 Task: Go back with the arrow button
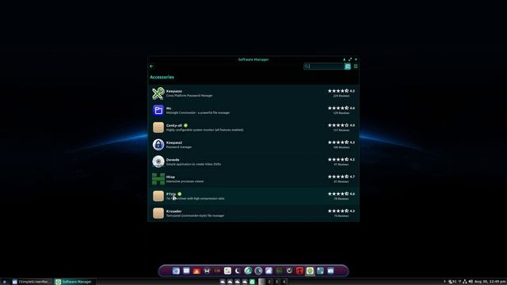[x=151, y=66]
